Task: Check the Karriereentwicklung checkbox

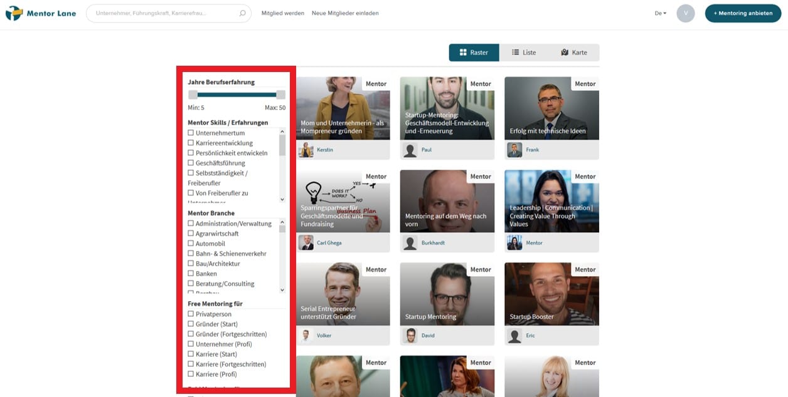Action: coord(191,143)
